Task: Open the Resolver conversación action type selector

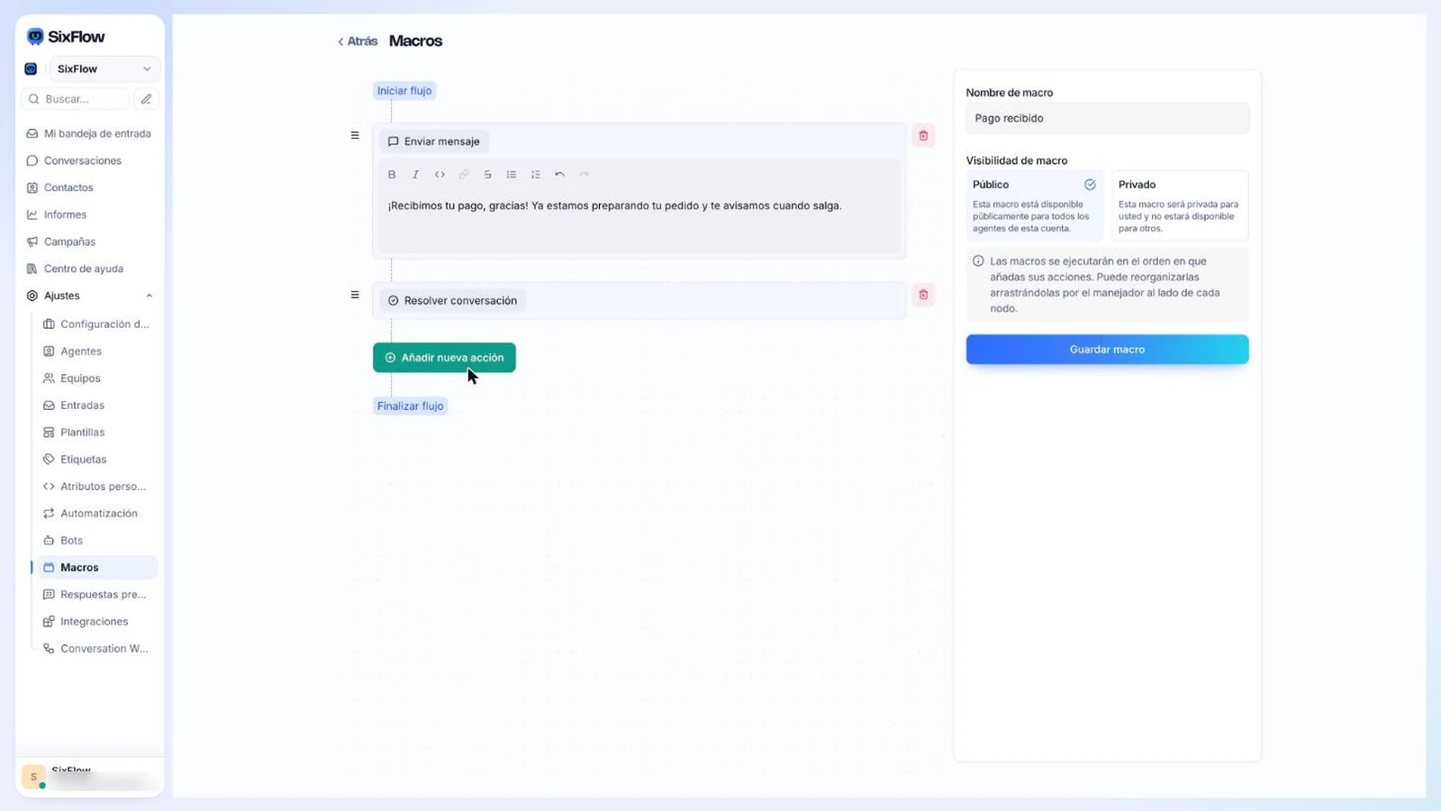Action: pos(452,301)
